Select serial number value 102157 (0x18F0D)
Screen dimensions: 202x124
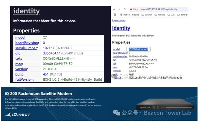[x=57, y=48]
